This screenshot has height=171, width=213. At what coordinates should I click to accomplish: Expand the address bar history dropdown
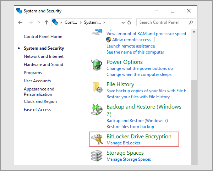point(123,23)
